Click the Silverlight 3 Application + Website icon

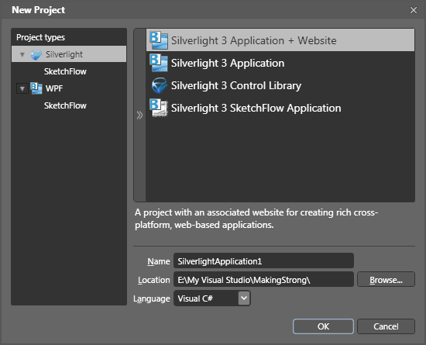click(159, 40)
